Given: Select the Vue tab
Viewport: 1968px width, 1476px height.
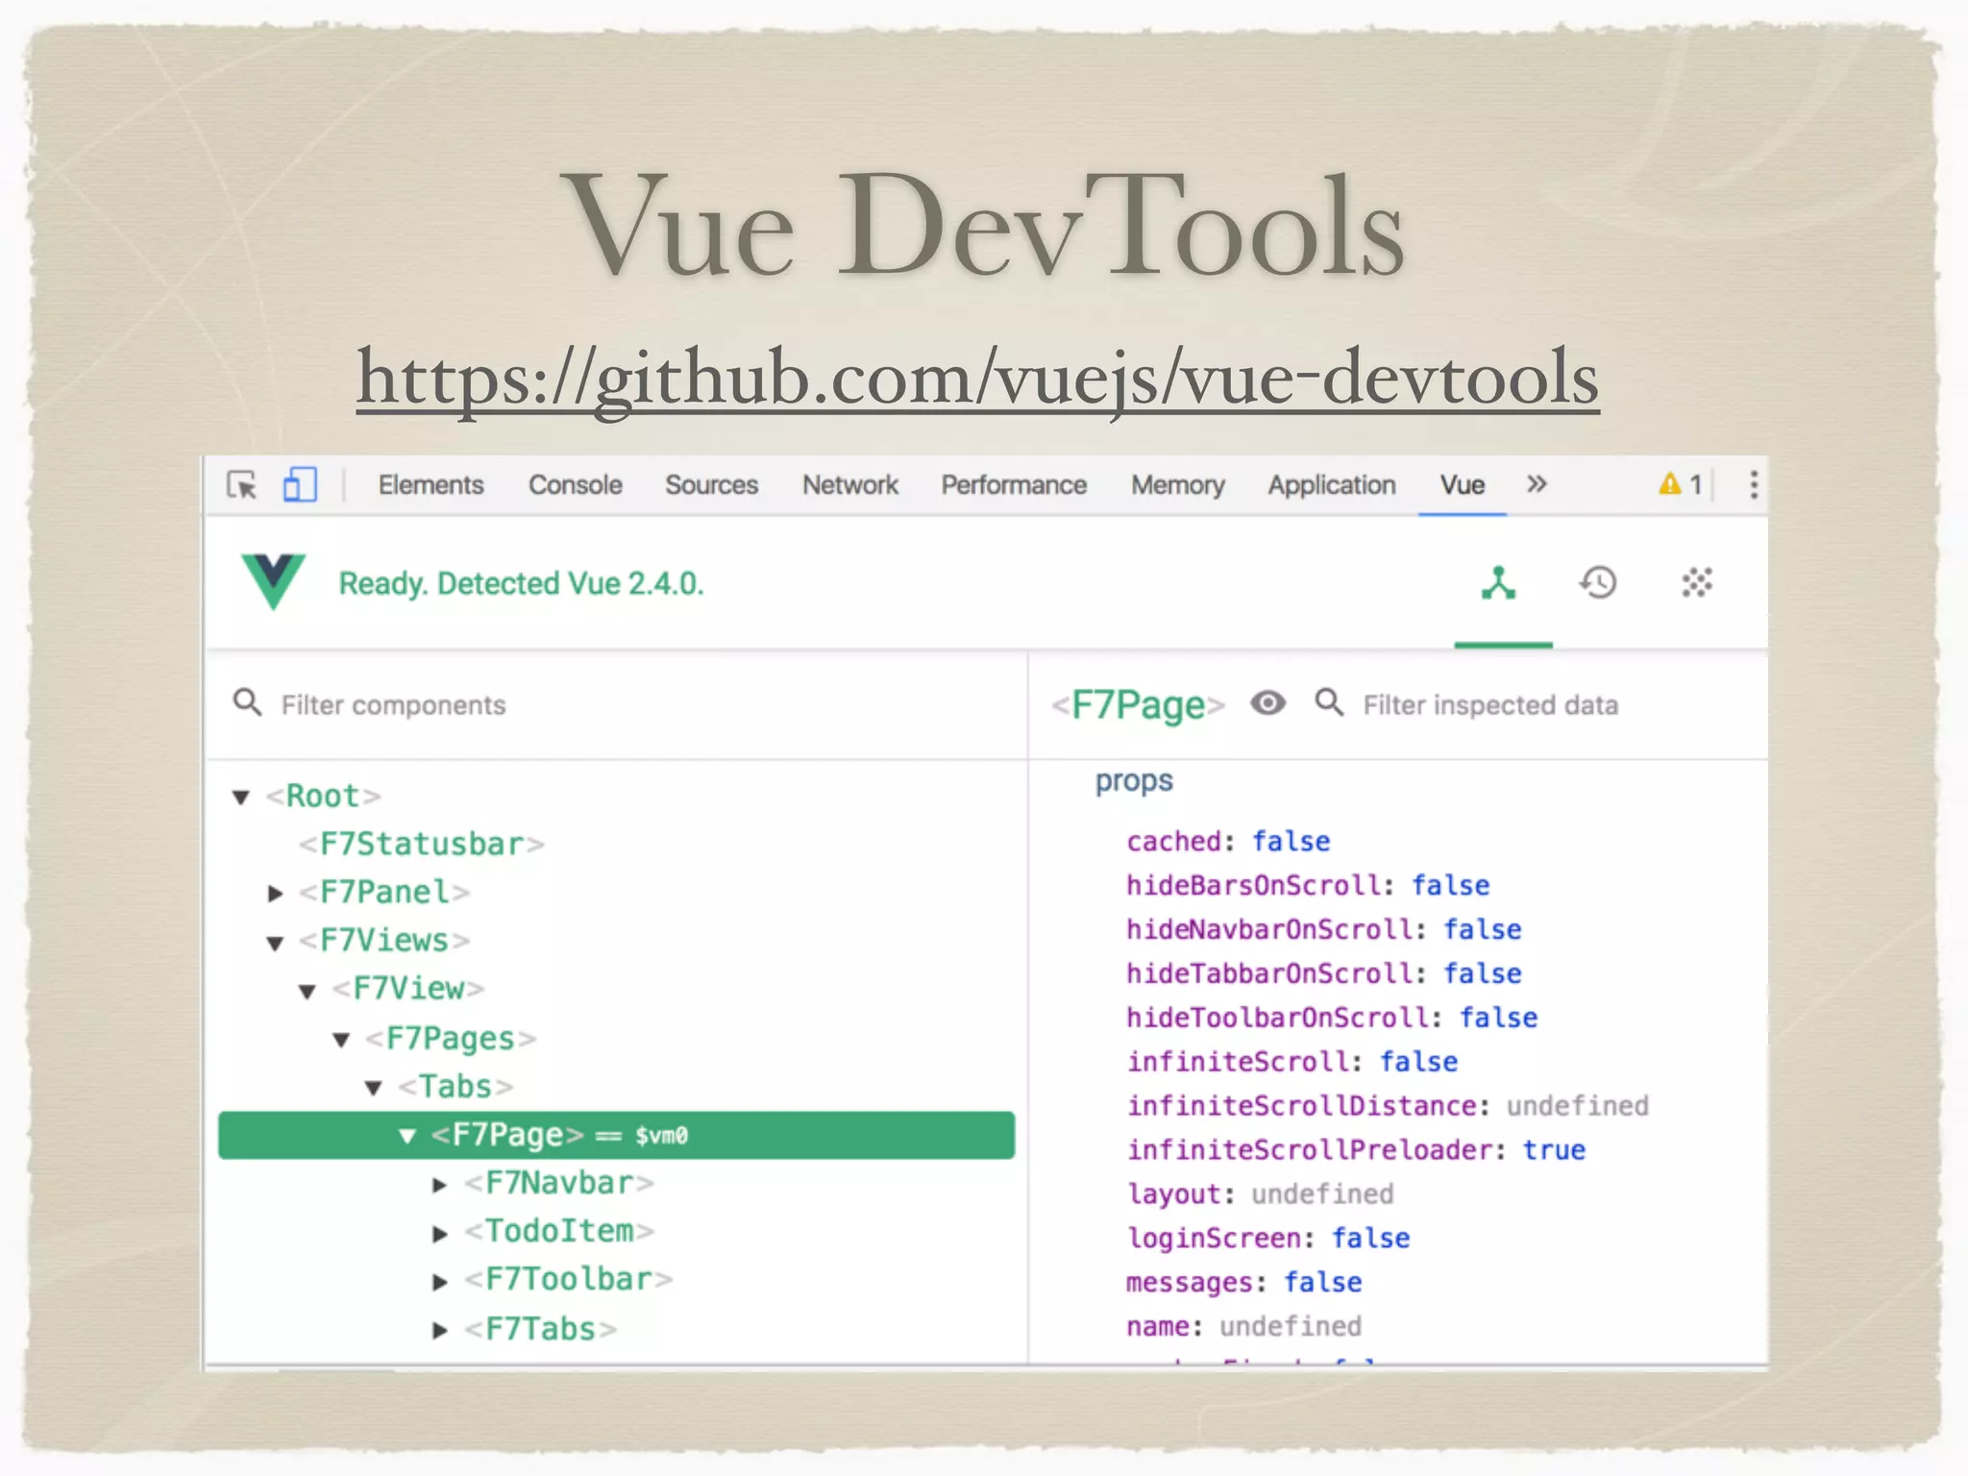Looking at the screenshot, I should pos(1463,484).
